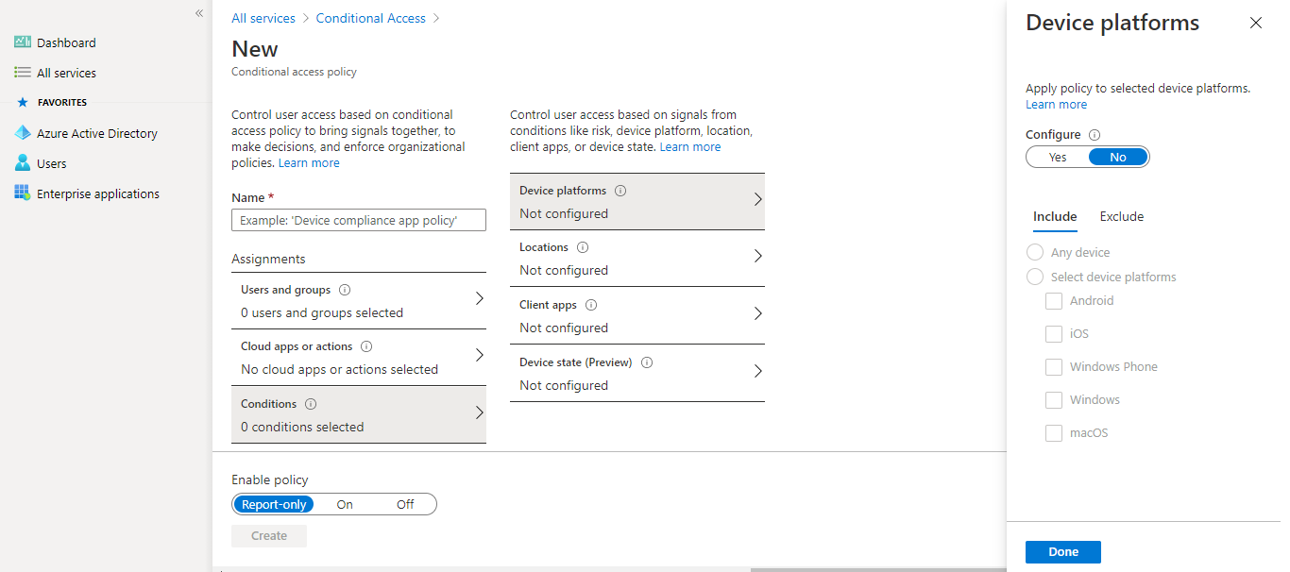The width and height of the screenshot is (1290, 572).
Task: Click 'No cloud apps or actions selected' text
Action: point(340,370)
